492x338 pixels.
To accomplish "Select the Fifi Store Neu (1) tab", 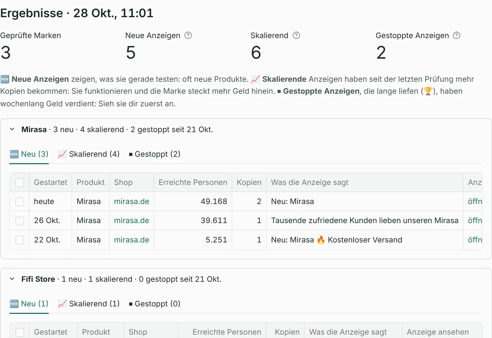I will 29,304.
